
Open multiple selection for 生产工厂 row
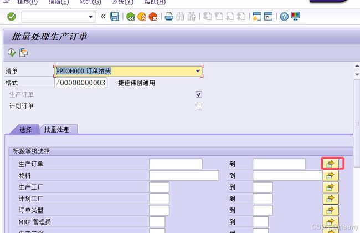point(331,187)
